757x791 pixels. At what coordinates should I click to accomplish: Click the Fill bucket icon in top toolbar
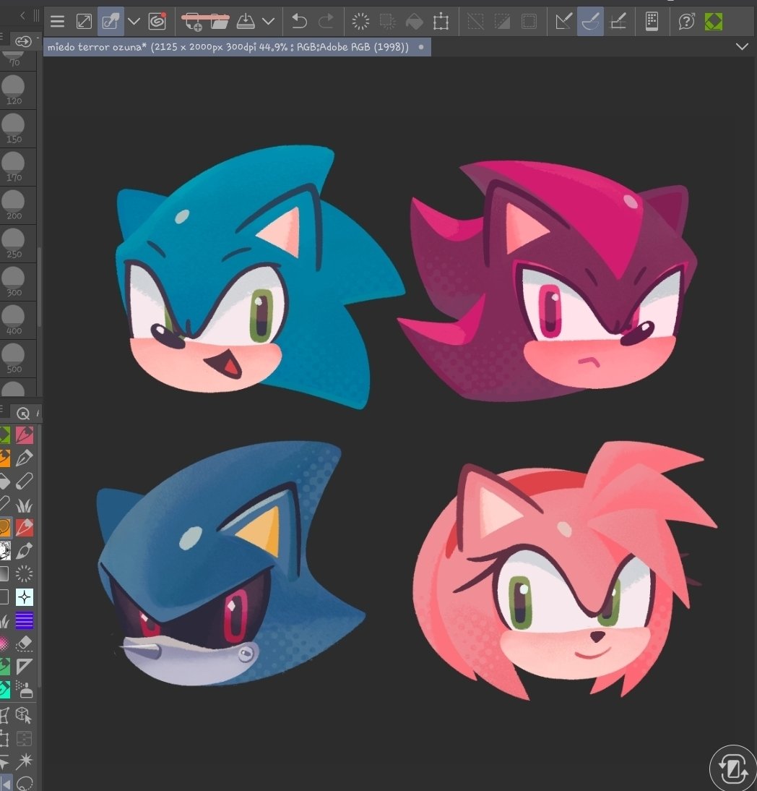coord(415,22)
